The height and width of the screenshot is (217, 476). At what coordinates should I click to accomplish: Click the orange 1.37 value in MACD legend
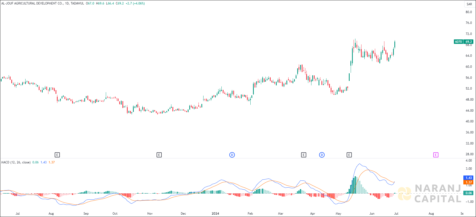[52, 162]
